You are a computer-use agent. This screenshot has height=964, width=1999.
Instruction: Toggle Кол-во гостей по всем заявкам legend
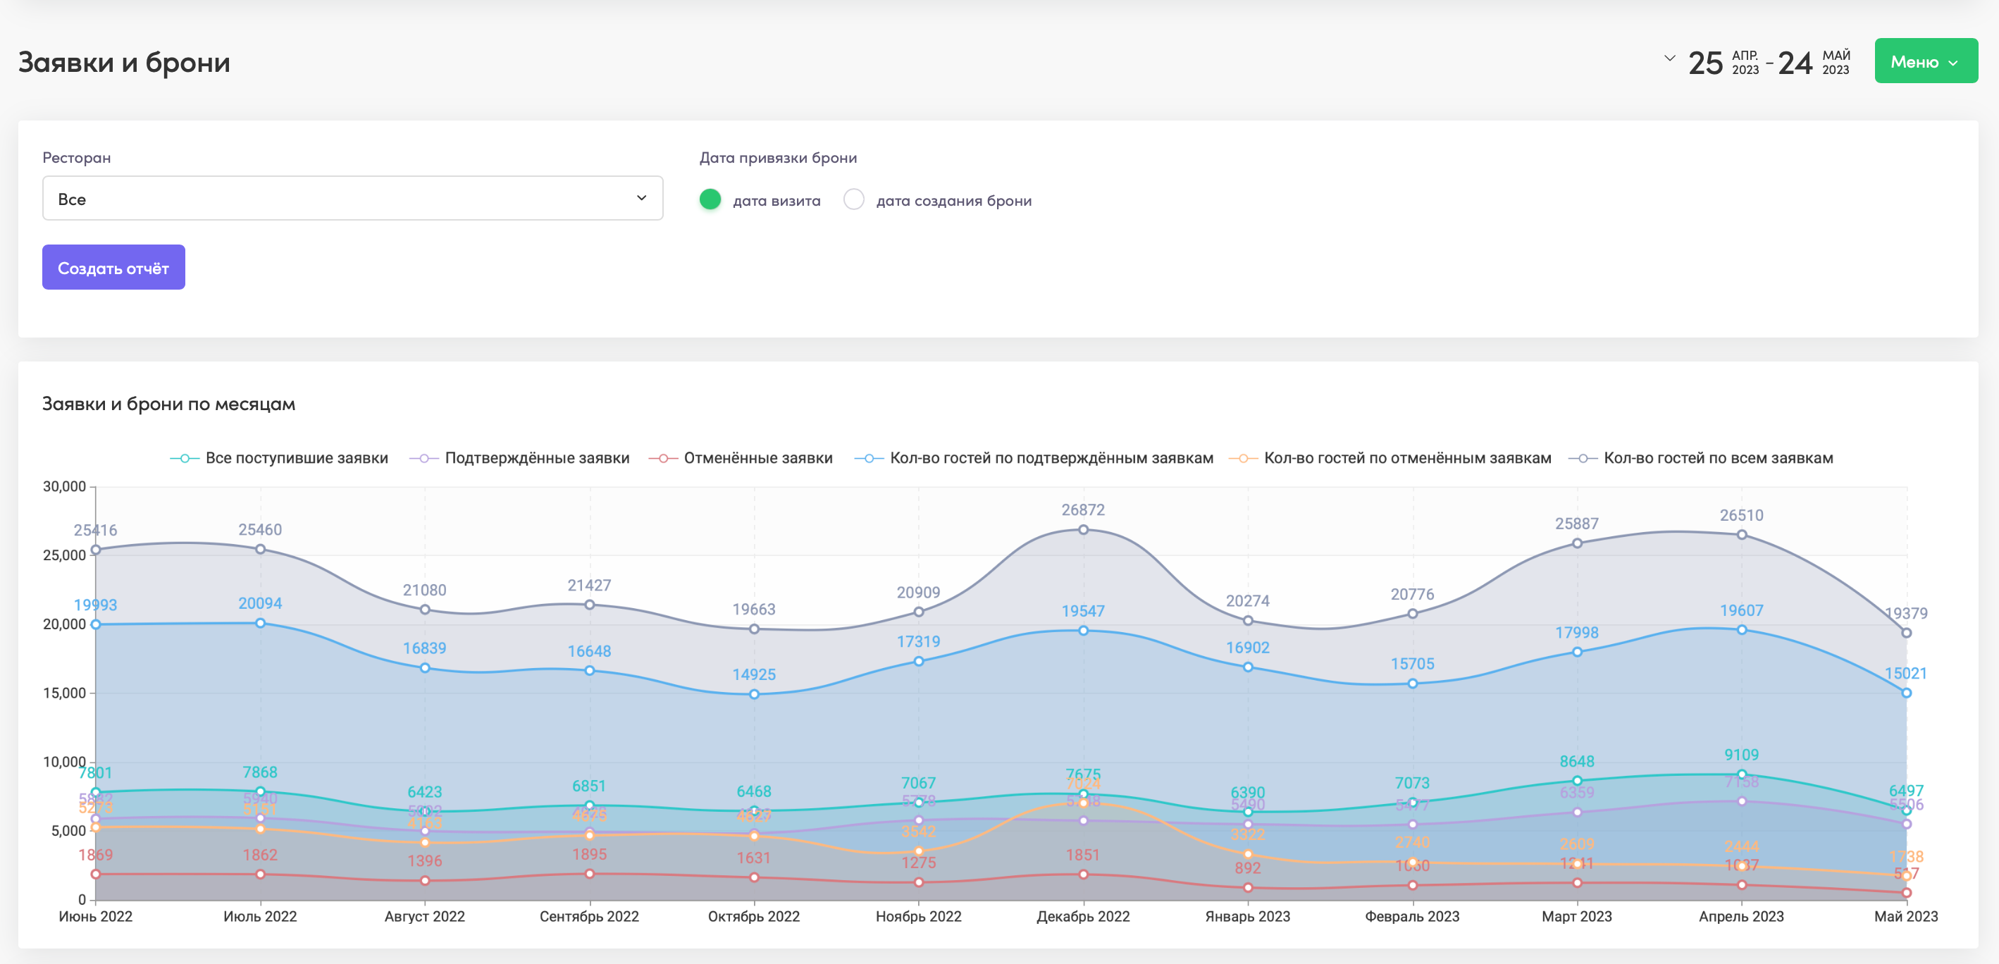tap(1700, 458)
